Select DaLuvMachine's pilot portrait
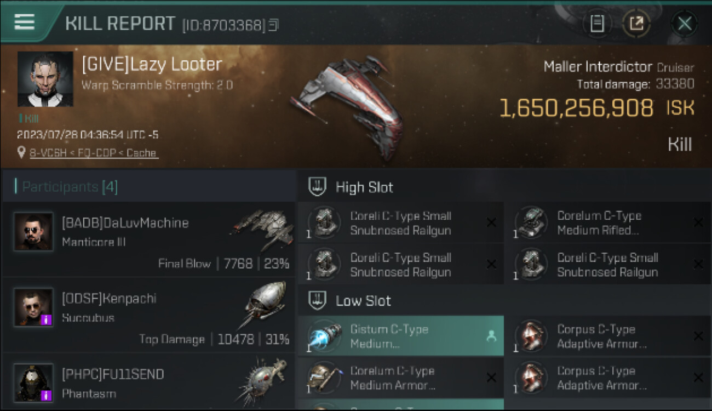This screenshot has height=411, width=712. 33,231
